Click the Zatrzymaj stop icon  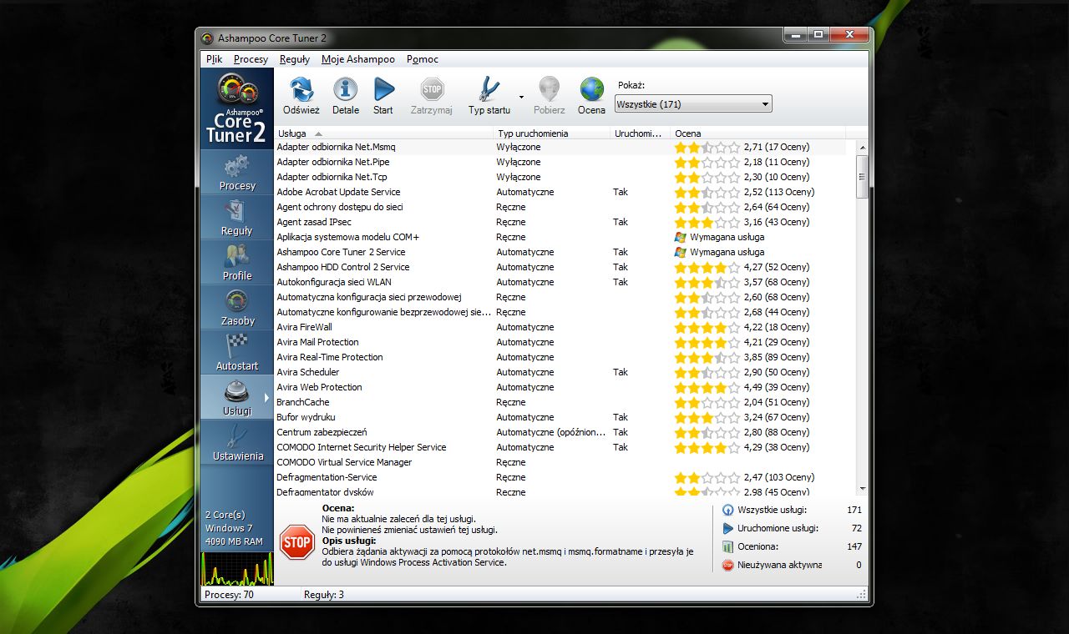pyautogui.click(x=432, y=89)
